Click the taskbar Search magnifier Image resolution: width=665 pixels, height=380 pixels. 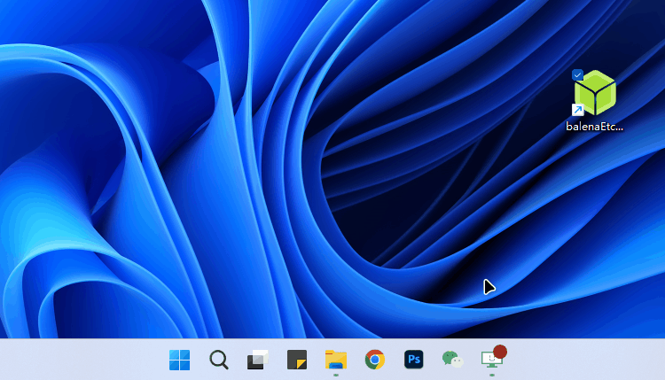click(x=218, y=360)
